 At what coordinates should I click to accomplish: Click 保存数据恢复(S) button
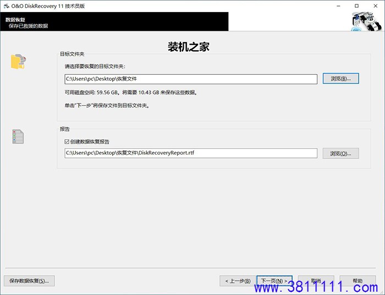pos(29,281)
